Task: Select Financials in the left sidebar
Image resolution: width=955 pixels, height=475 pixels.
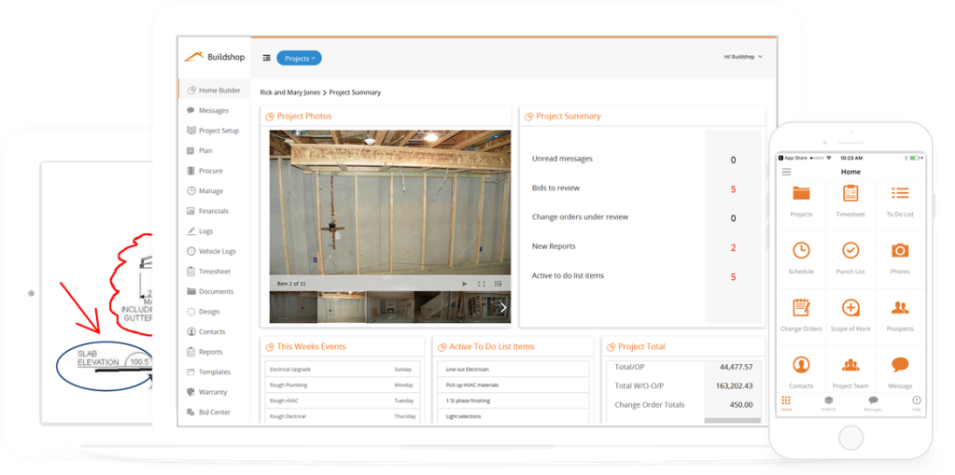Action: 213,211
